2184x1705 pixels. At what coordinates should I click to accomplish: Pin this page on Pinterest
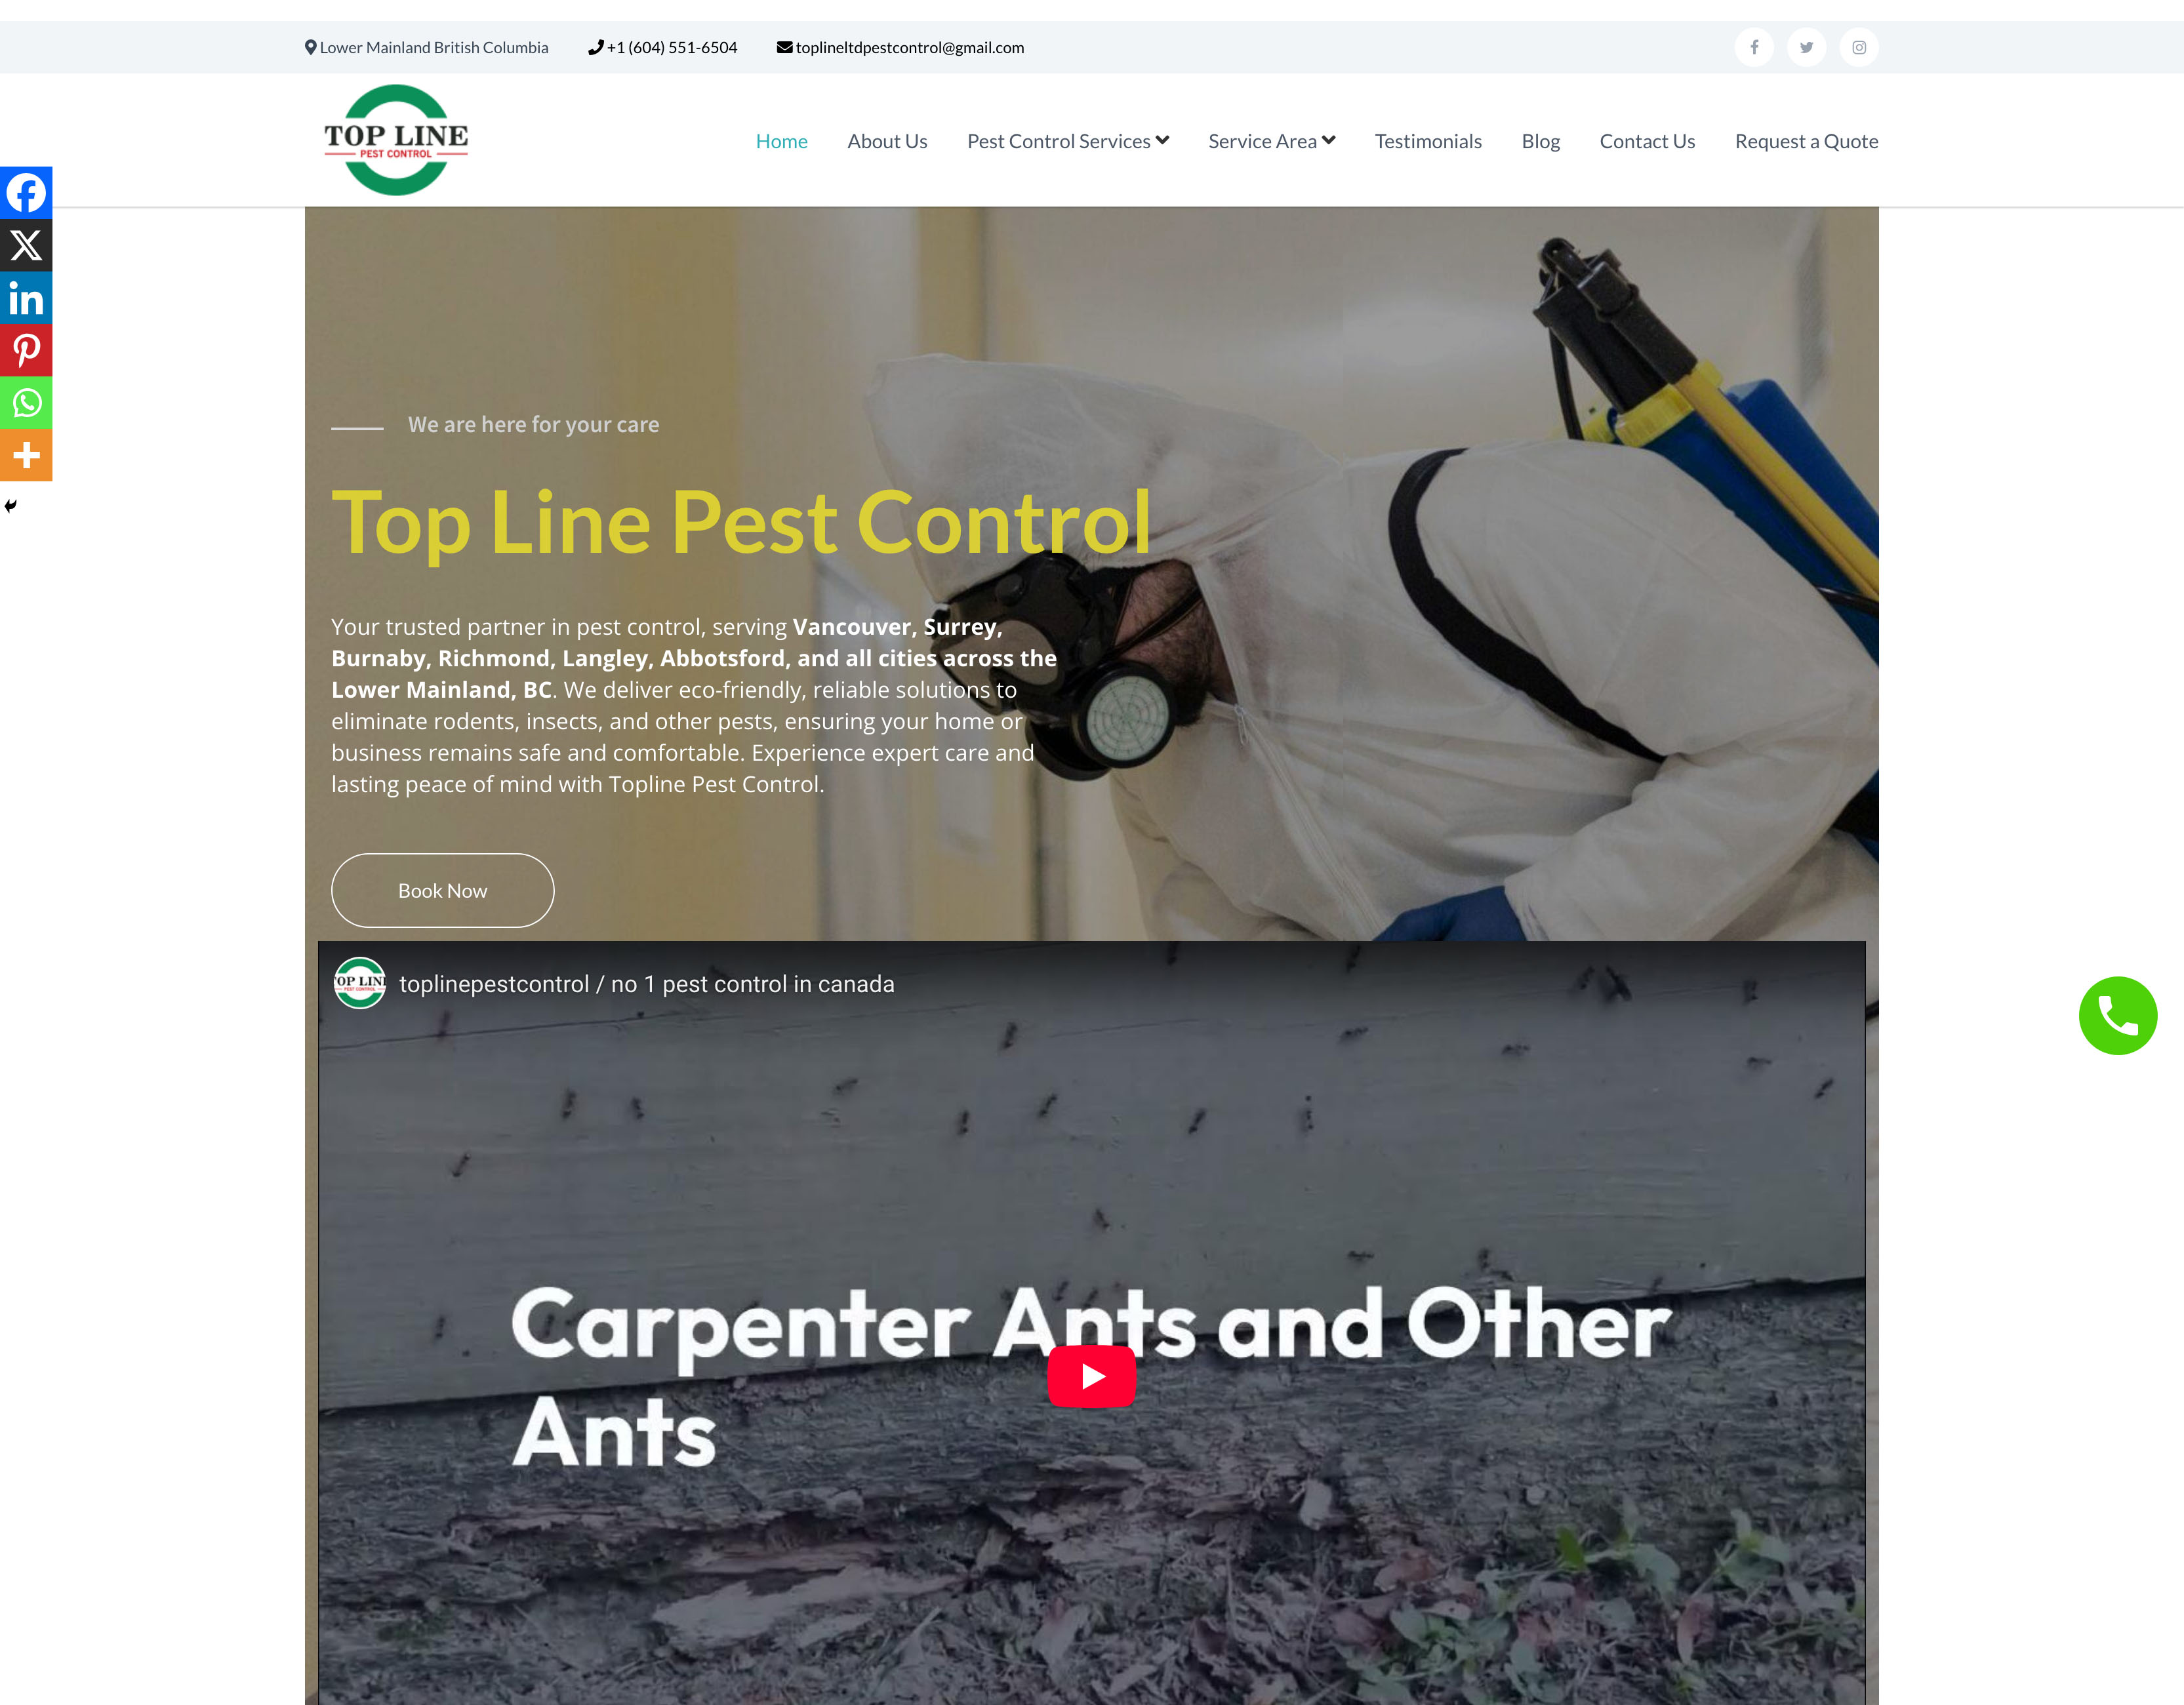(26, 350)
